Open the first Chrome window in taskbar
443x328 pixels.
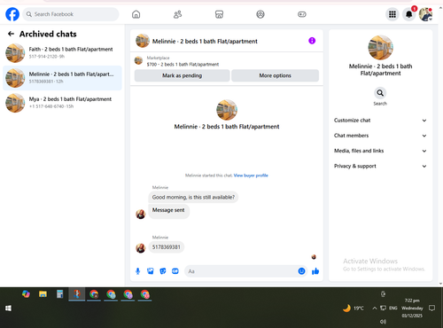94,294
